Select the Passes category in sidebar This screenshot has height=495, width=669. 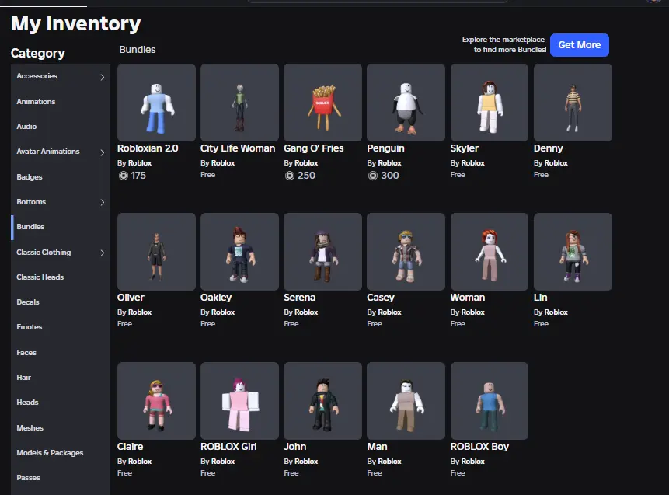click(29, 478)
